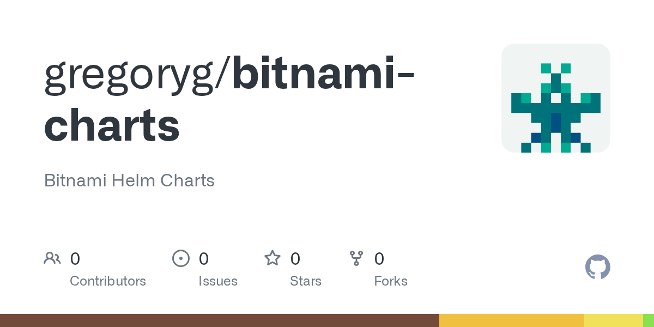
Task: Click the Stars count zero
Action: tap(295, 259)
